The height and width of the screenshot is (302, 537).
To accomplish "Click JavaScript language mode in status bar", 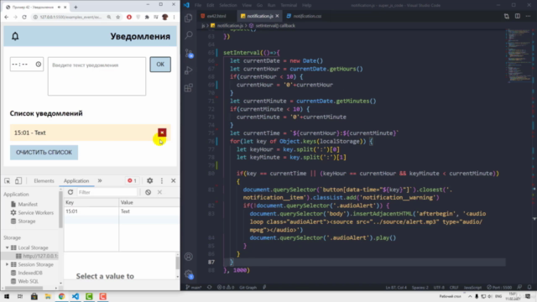I will [472, 287].
